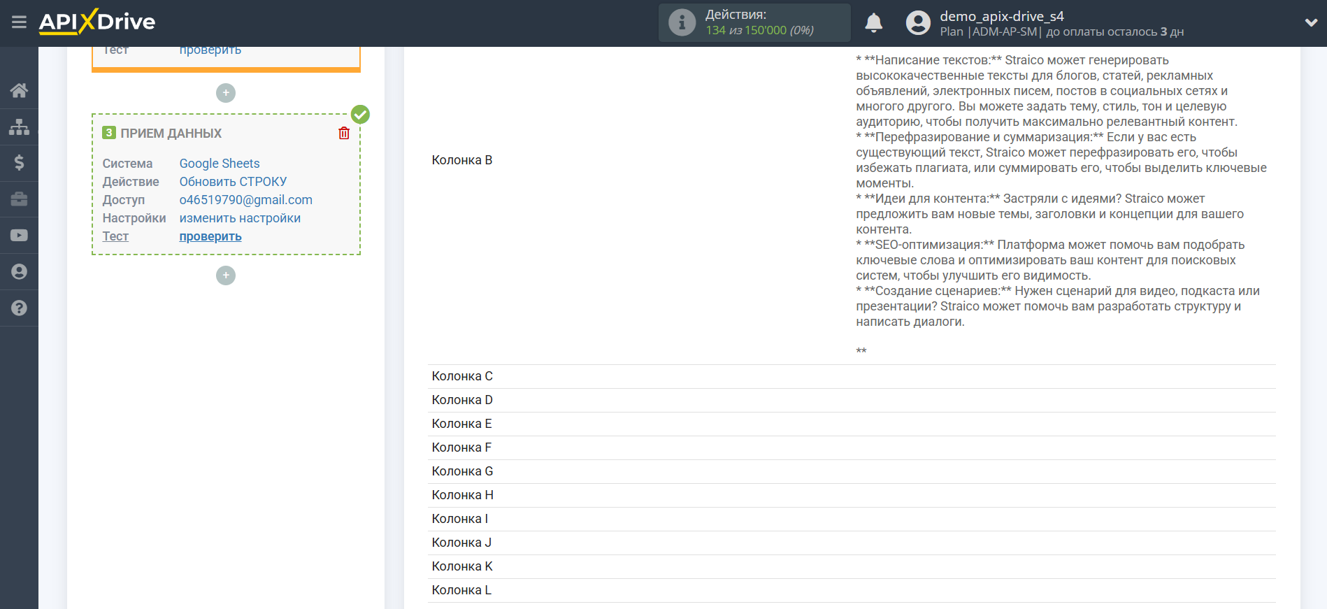Select the Колонка E row
Screen dimensions: 1327x609
click(x=852, y=424)
